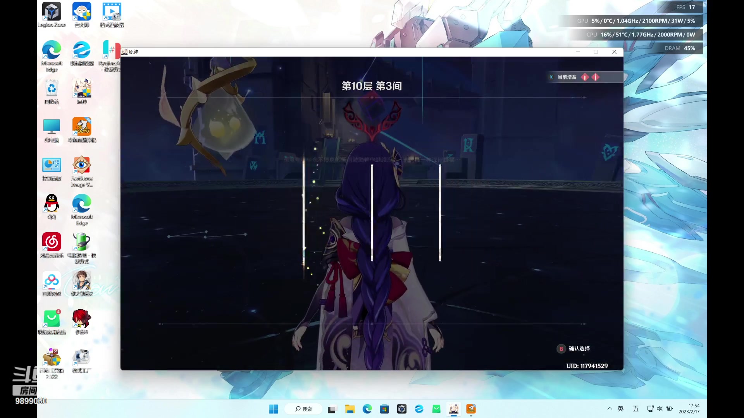
Task: Launch the 伊苏9 game shortcut
Action: 82,322
